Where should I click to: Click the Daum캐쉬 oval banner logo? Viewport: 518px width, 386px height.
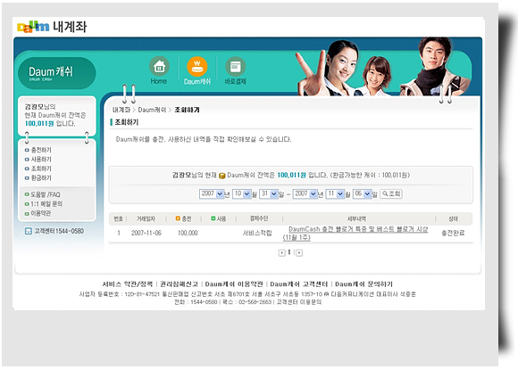[56, 73]
